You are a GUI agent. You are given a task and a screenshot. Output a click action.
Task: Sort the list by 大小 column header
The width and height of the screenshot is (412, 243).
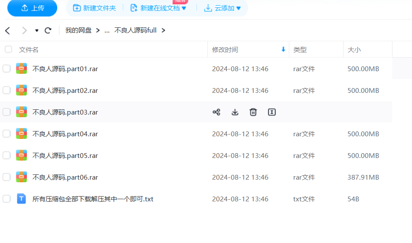point(354,50)
